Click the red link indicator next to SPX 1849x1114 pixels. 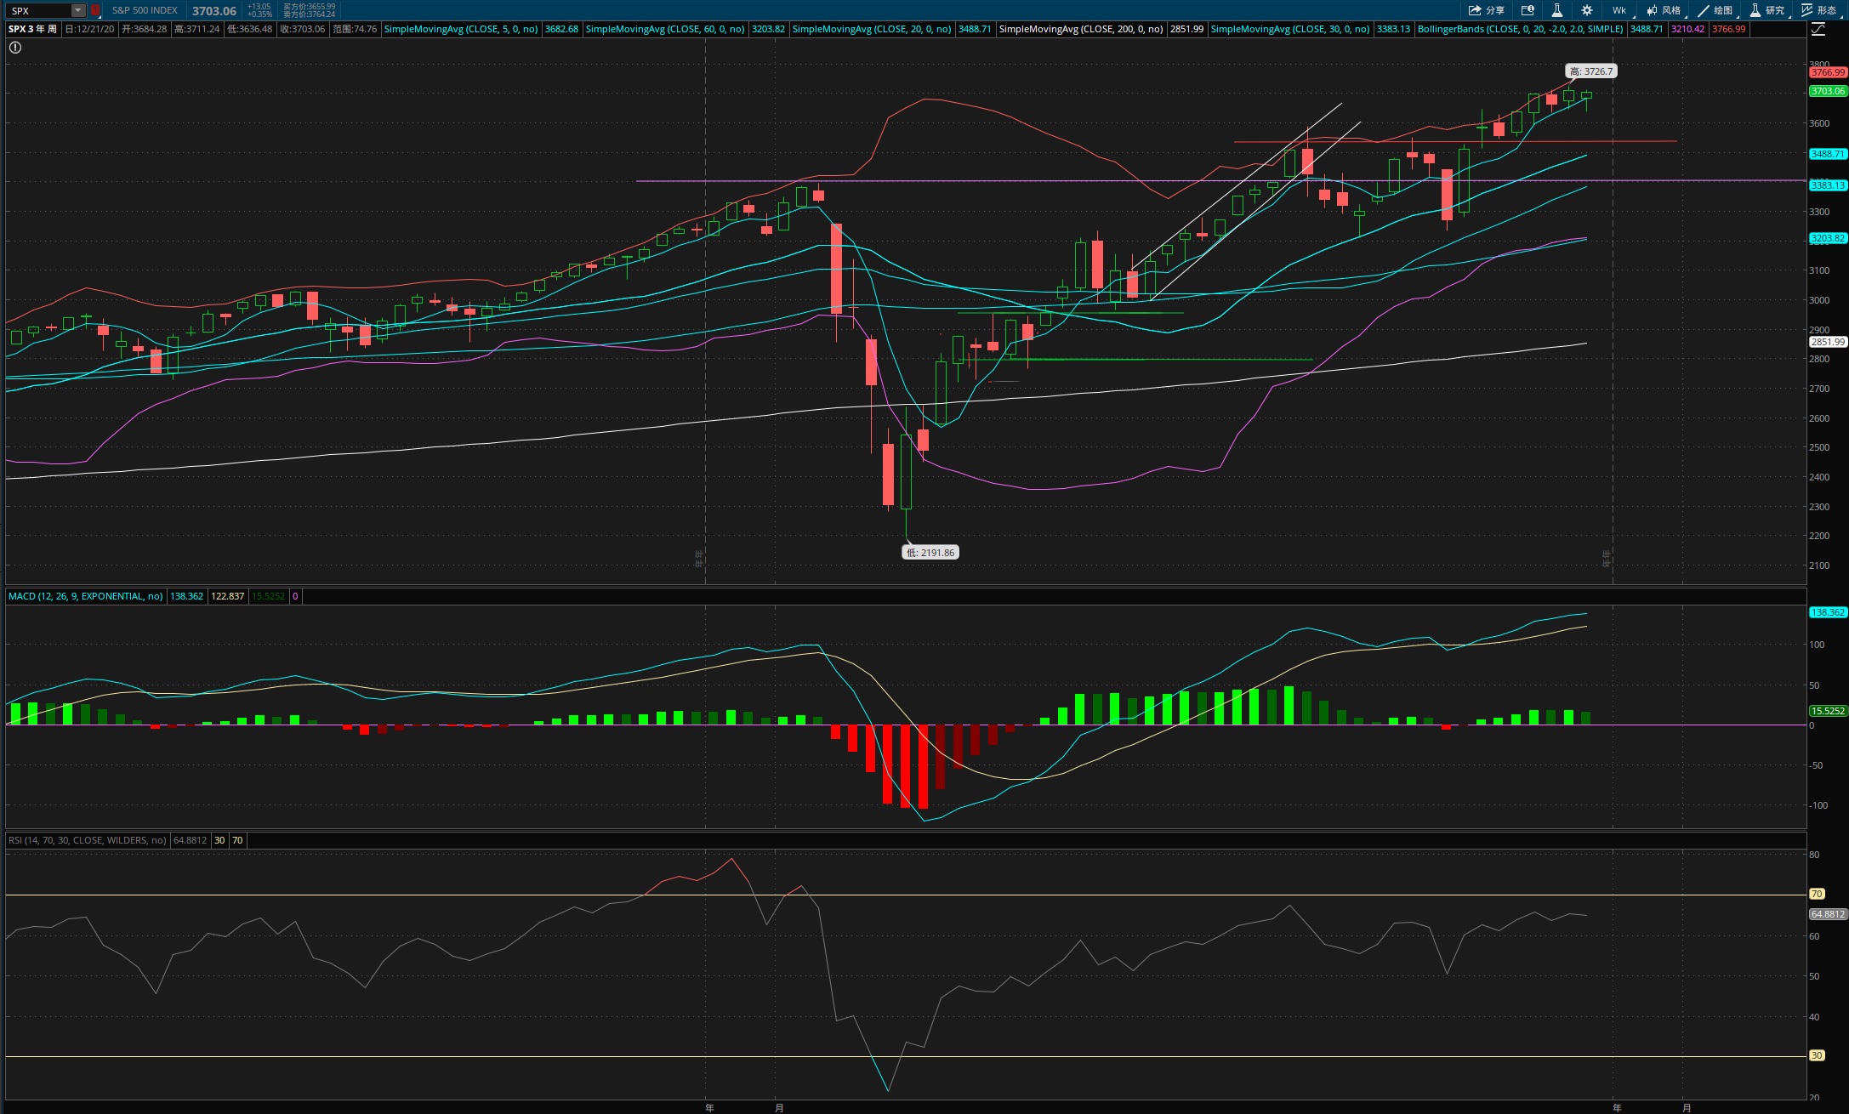(95, 10)
